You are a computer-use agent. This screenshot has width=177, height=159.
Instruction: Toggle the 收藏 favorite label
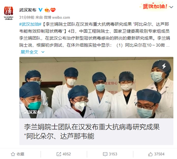pos(20,154)
